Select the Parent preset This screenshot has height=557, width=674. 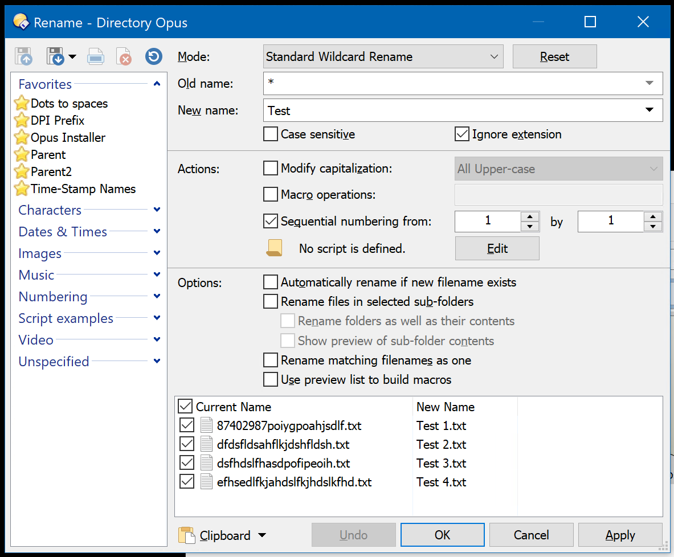click(48, 155)
